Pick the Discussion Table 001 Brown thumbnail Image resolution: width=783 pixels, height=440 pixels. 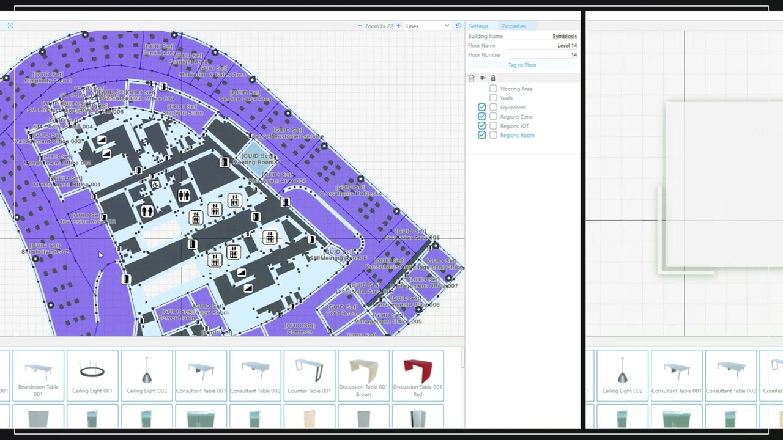[363, 375]
